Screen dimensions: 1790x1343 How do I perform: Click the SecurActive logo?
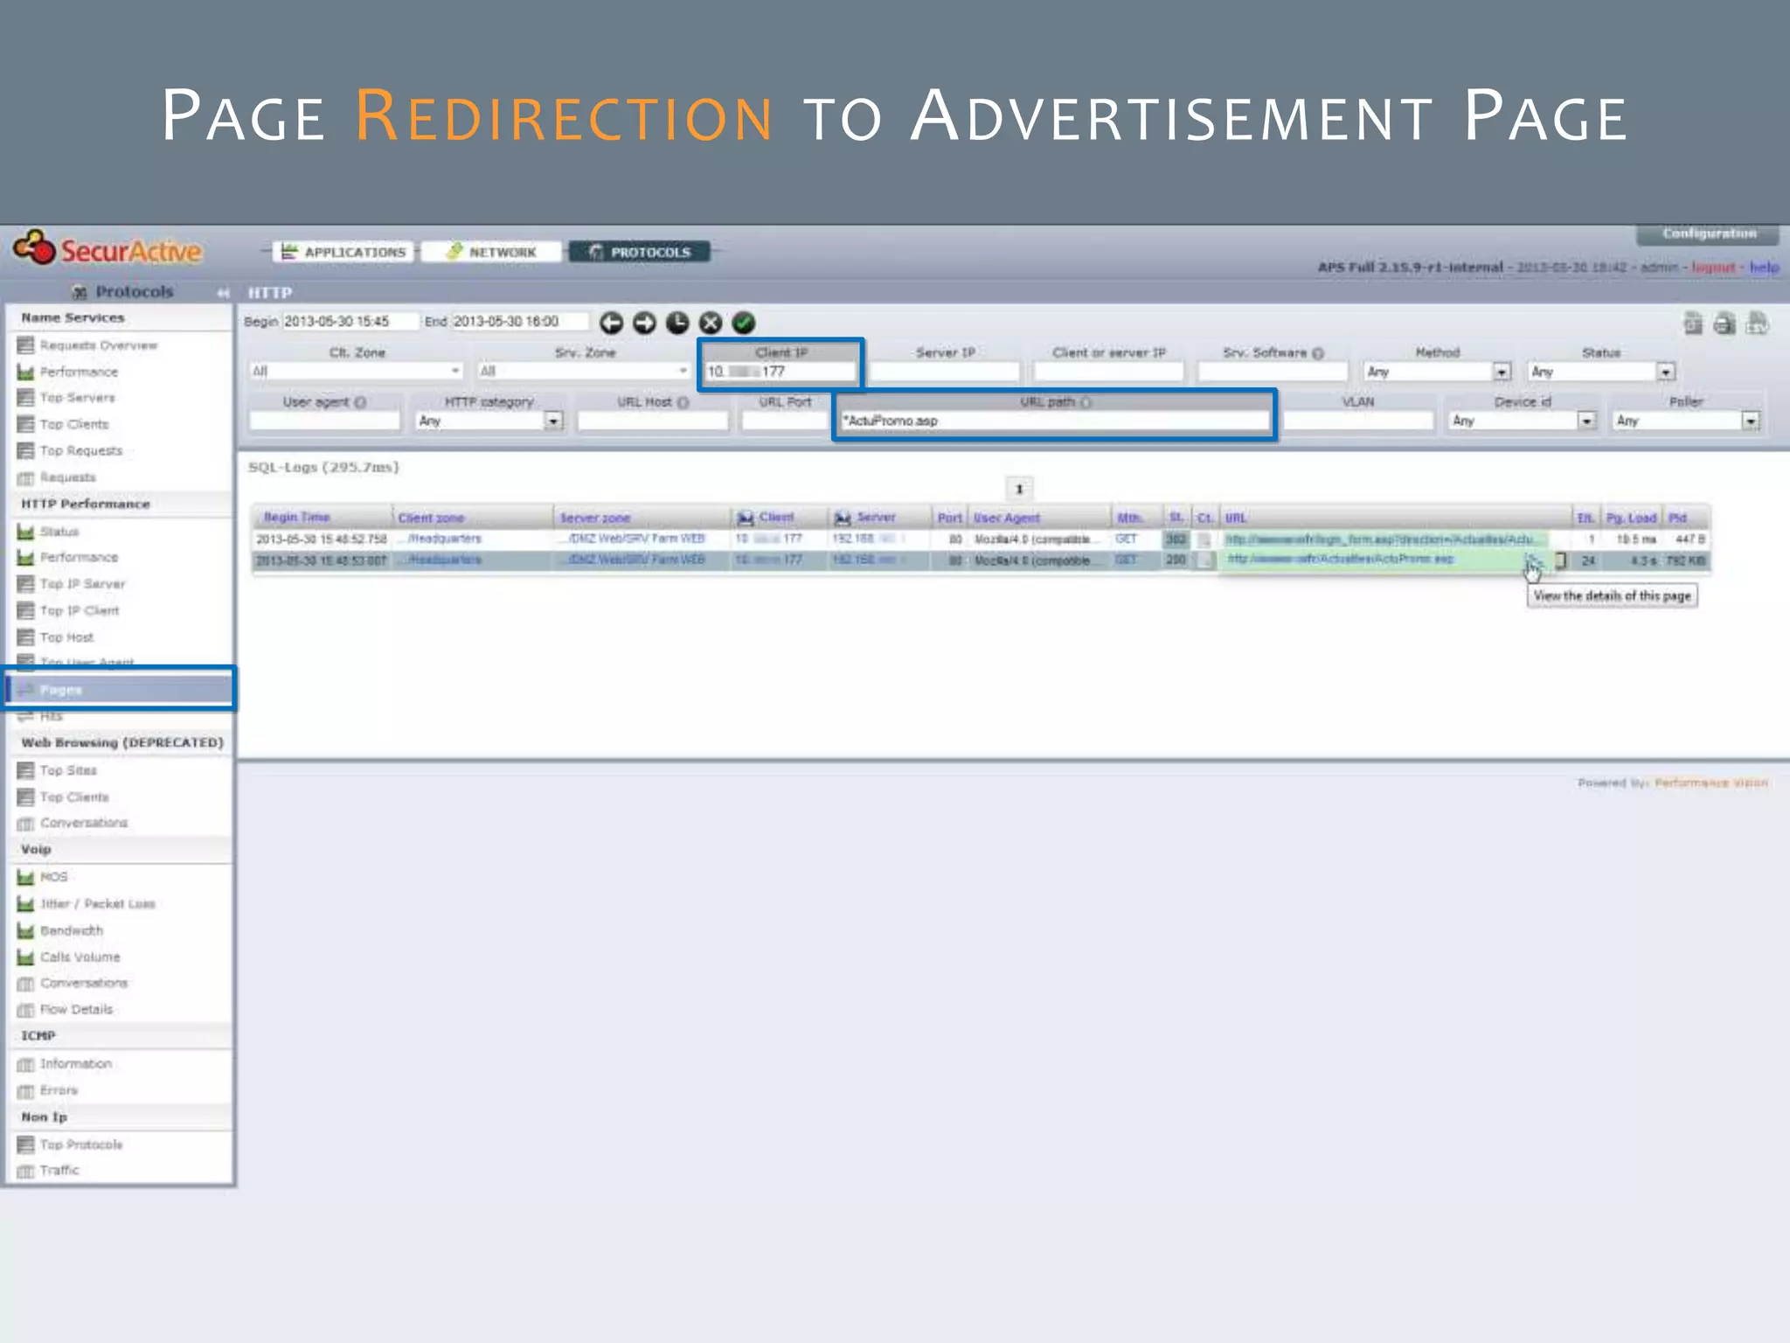(x=107, y=250)
